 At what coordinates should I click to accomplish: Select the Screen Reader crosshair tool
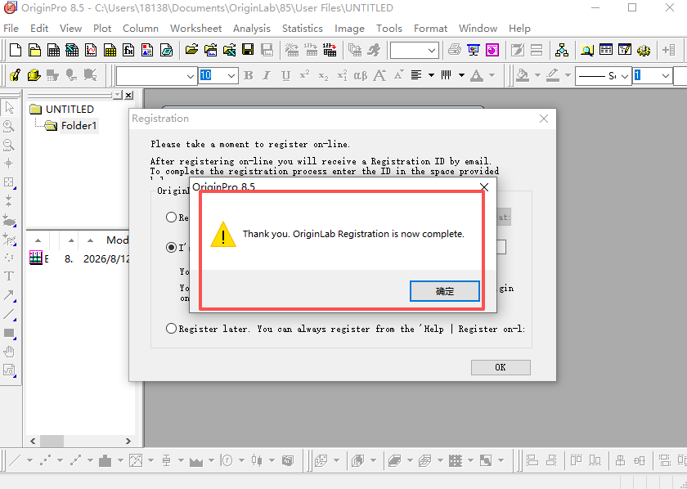coord(9,164)
